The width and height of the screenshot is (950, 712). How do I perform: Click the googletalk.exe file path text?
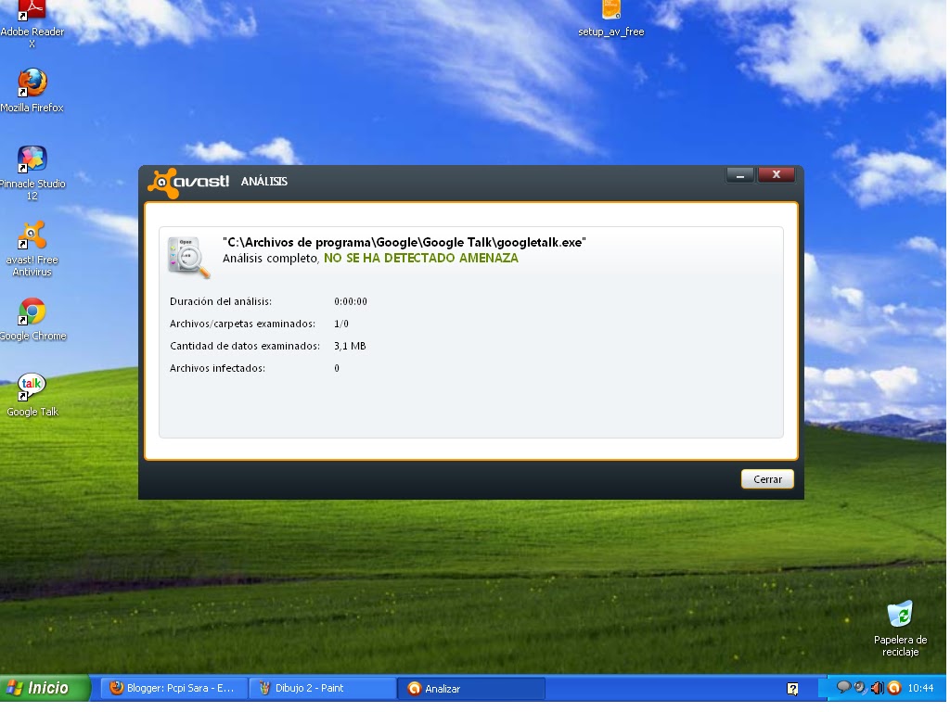coord(404,243)
